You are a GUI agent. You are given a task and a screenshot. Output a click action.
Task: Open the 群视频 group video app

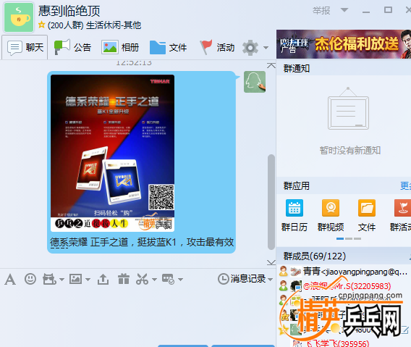coord(331,216)
